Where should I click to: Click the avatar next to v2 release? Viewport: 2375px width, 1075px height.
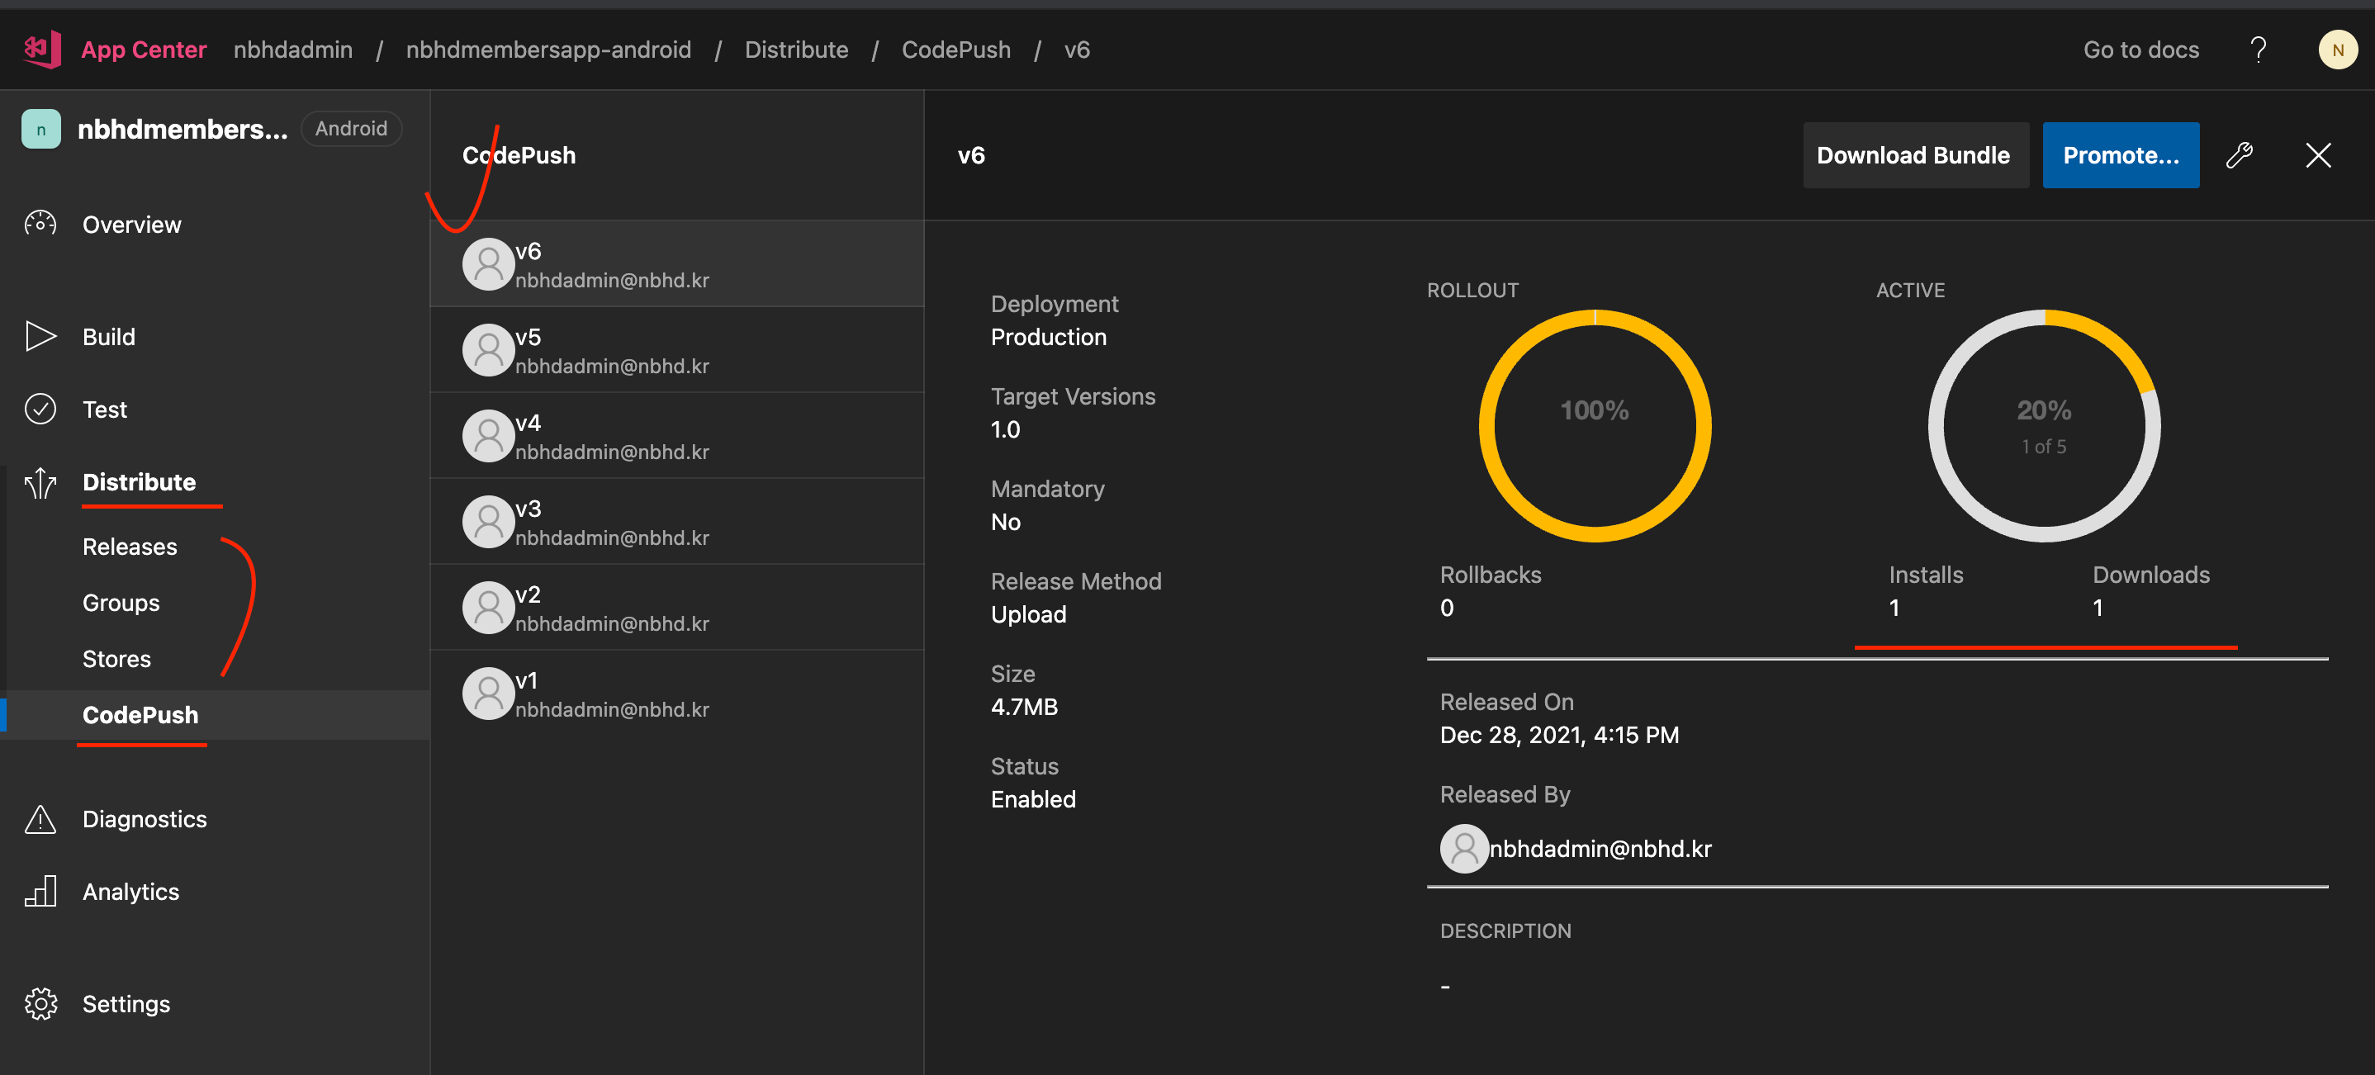tap(488, 608)
